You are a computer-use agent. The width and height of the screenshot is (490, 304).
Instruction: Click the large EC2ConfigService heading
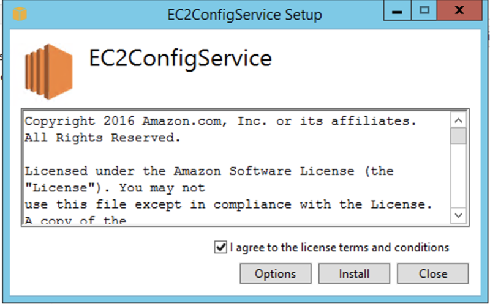pyautogui.click(x=180, y=58)
